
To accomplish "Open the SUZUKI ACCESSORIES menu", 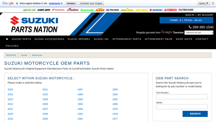I will point(49,39).
